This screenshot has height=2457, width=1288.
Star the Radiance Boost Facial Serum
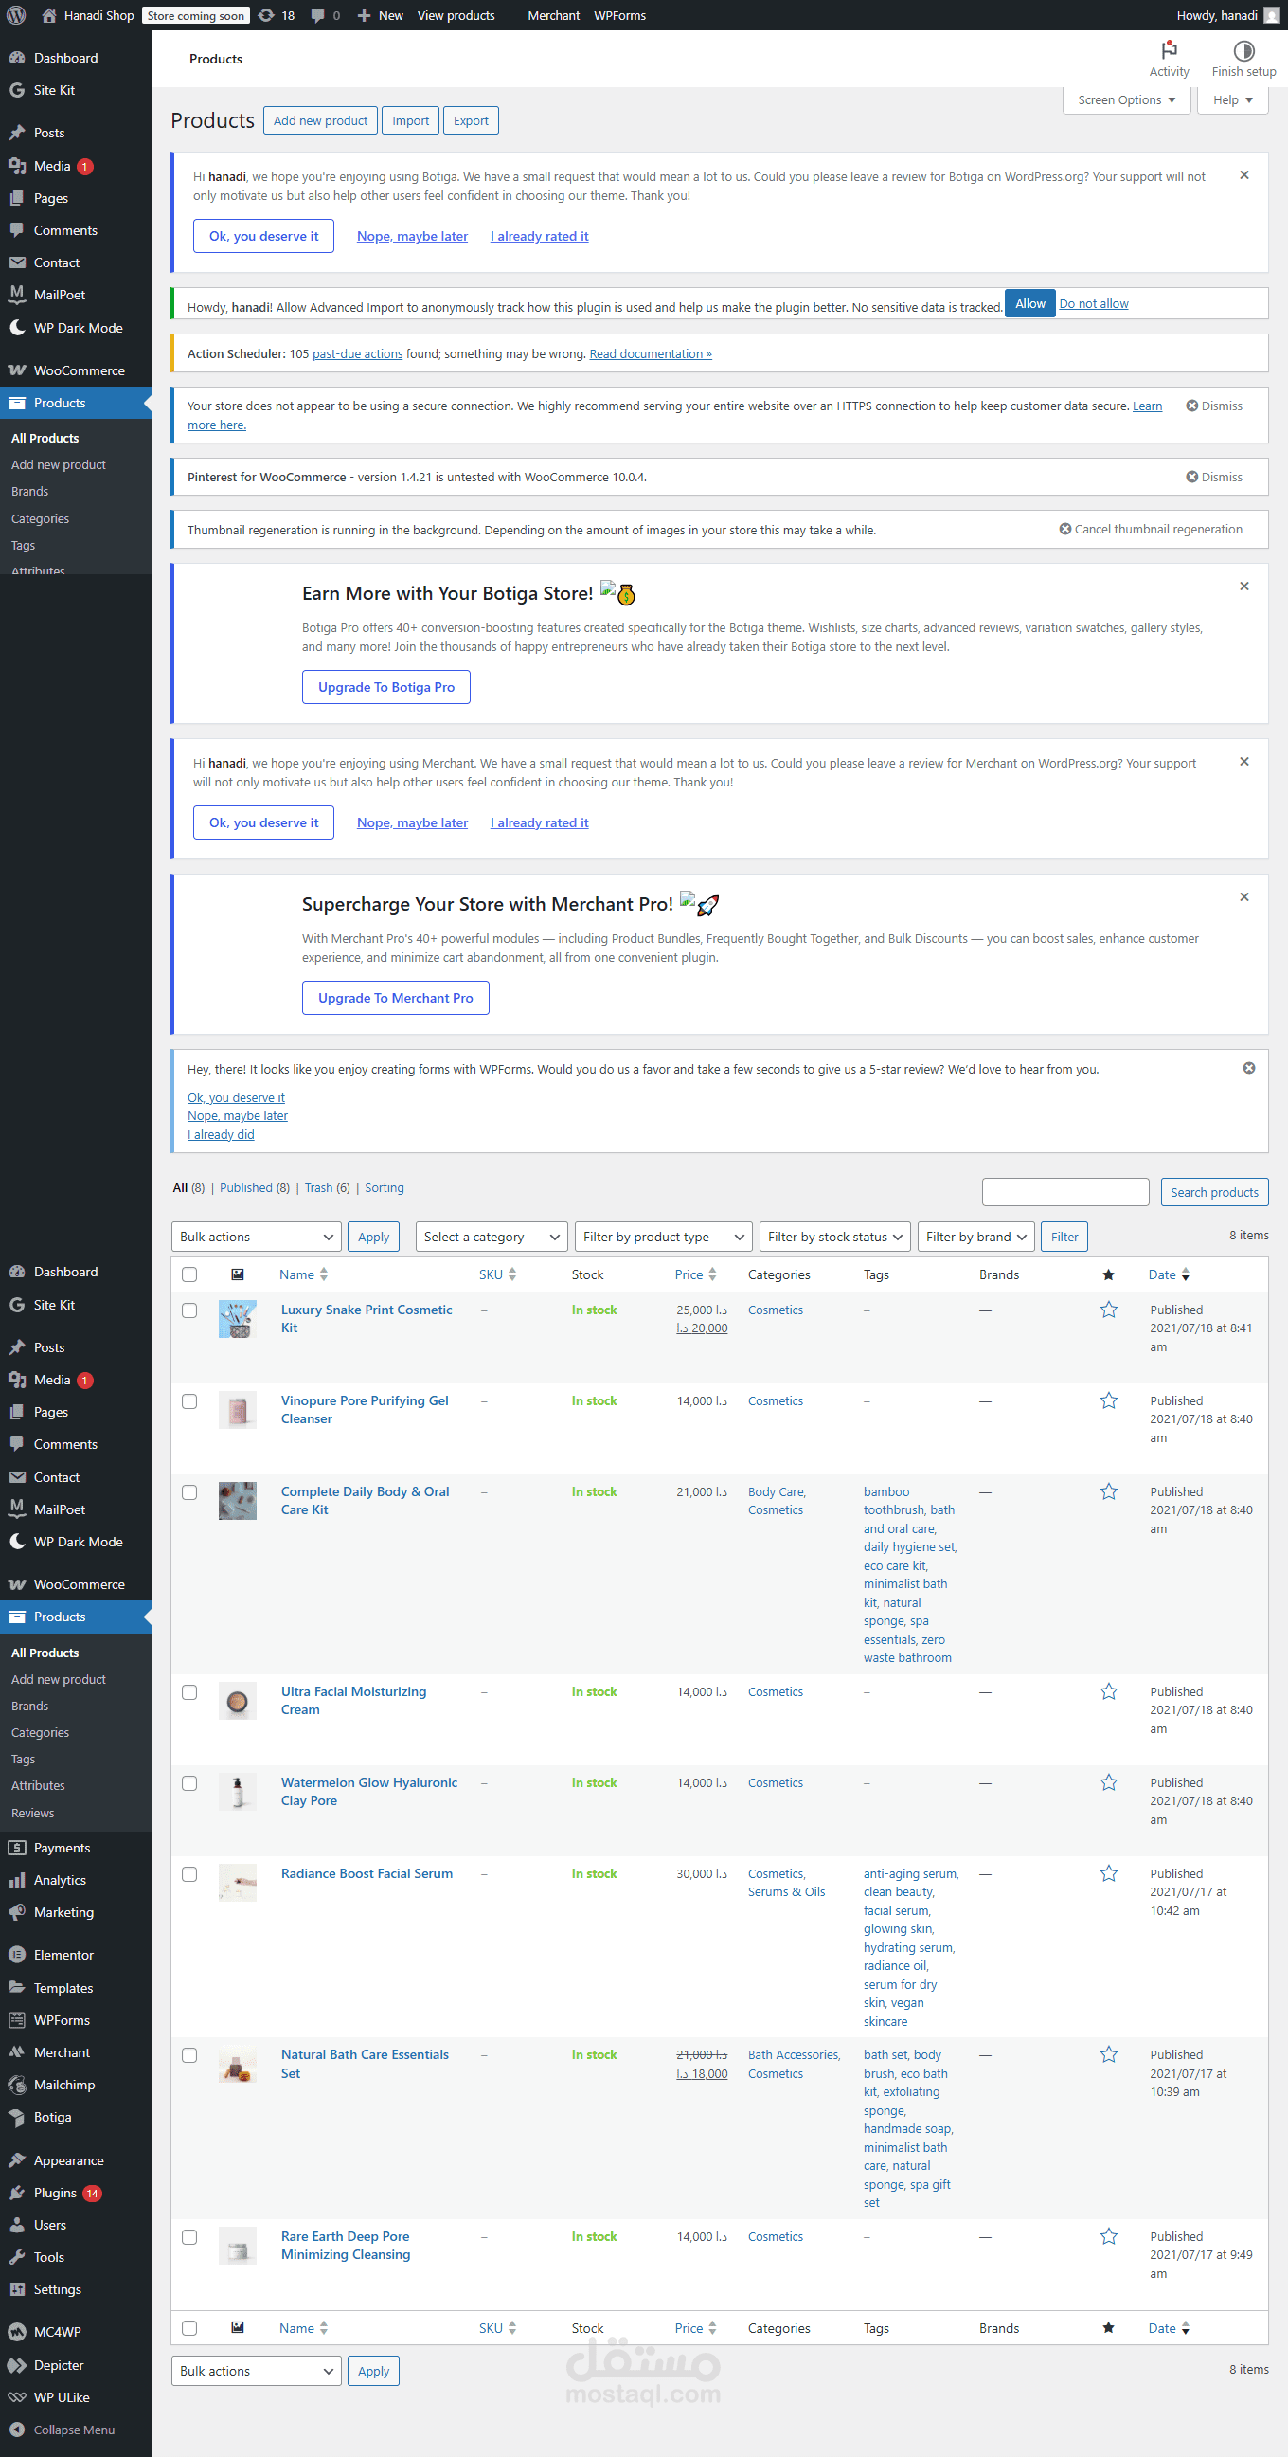coord(1108,1873)
